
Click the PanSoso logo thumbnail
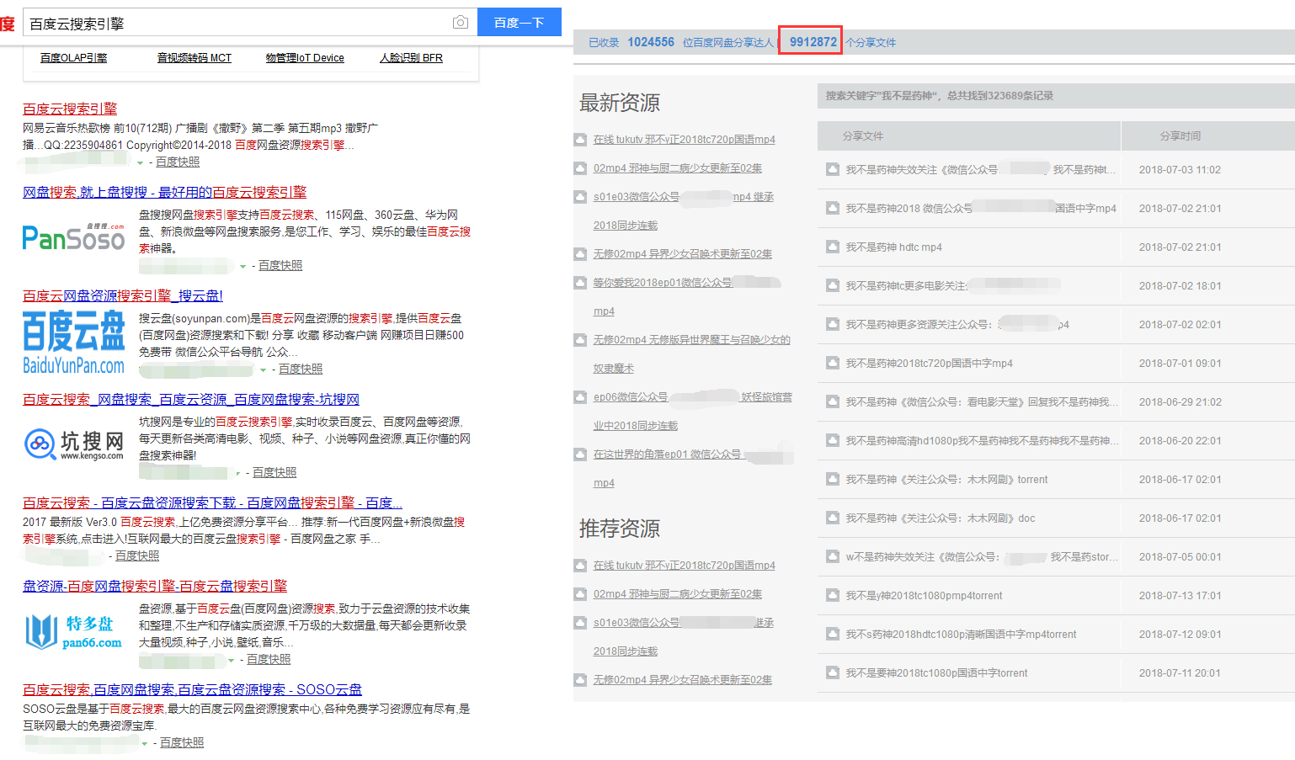(74, 238)
